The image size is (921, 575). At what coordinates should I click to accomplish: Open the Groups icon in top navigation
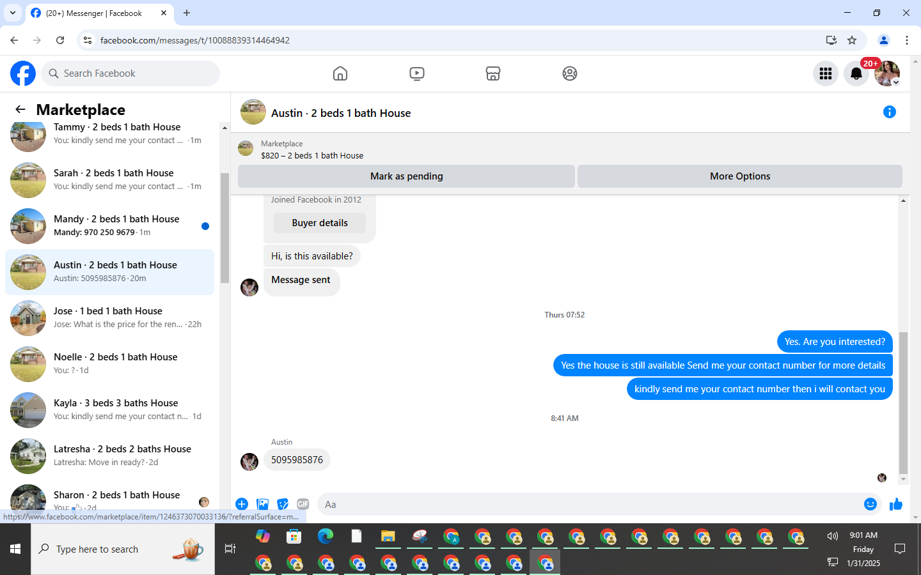[570, 73]
